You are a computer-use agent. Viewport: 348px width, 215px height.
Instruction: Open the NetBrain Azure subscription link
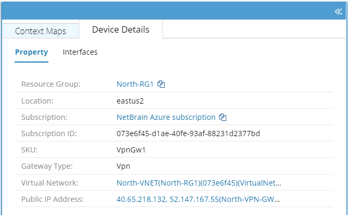pyautogui.click(x=166, y=117)
